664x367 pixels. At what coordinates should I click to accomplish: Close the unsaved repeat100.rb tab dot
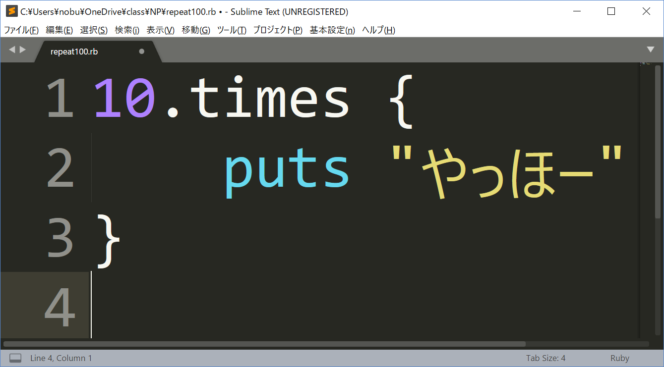[x=142, y=52]
